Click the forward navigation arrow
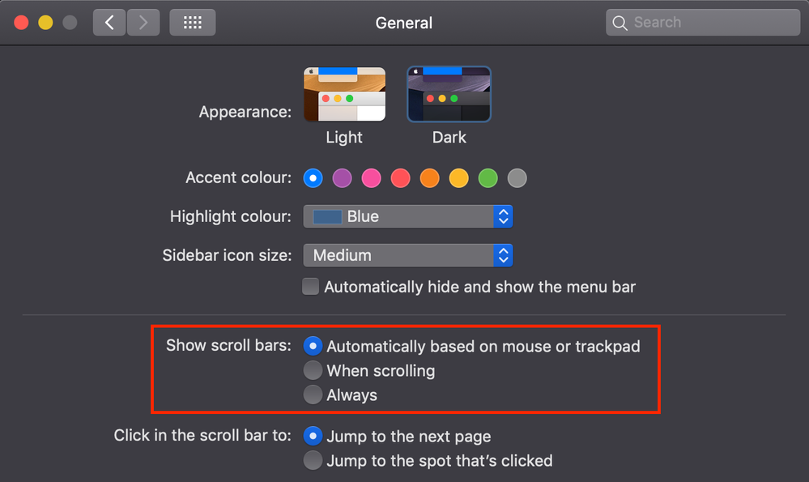 (x=143, y=22)
